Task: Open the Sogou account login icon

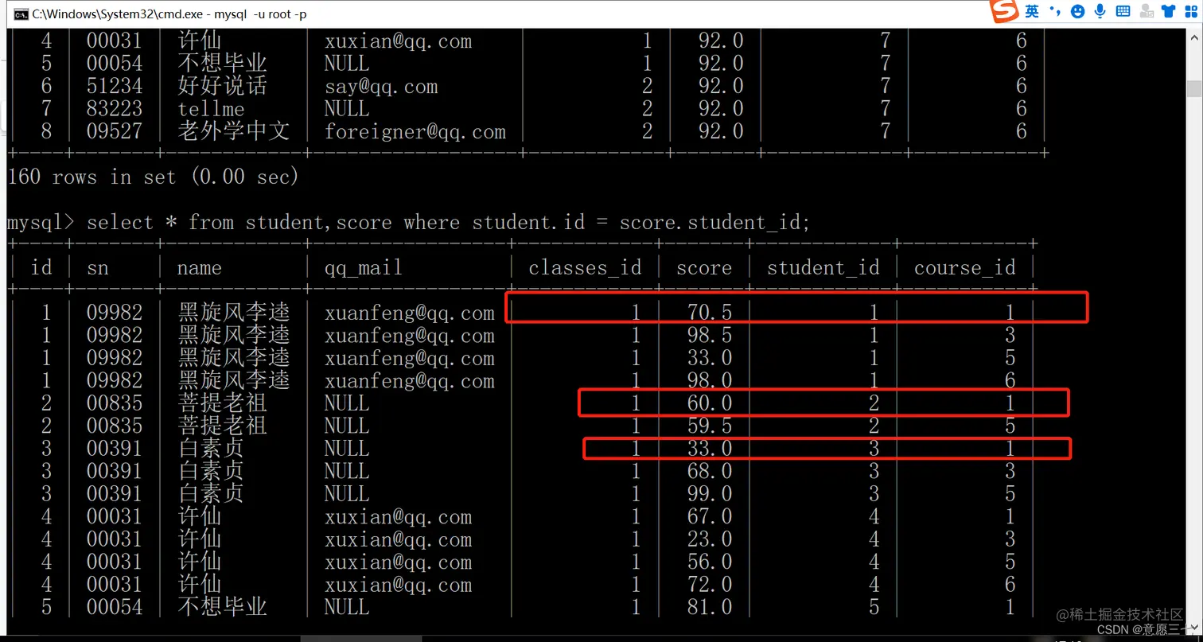Action: click(1147, 11)
